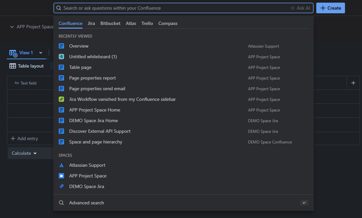Screen dimensions: 362x218
Task: Open Page properties send email result
Action: pos(183,89)
